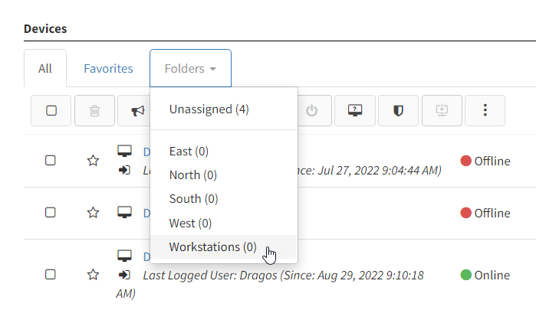Viewport: 536px width, 310px height.
Task: Star the second offline device row
Action: pos(93,213)
